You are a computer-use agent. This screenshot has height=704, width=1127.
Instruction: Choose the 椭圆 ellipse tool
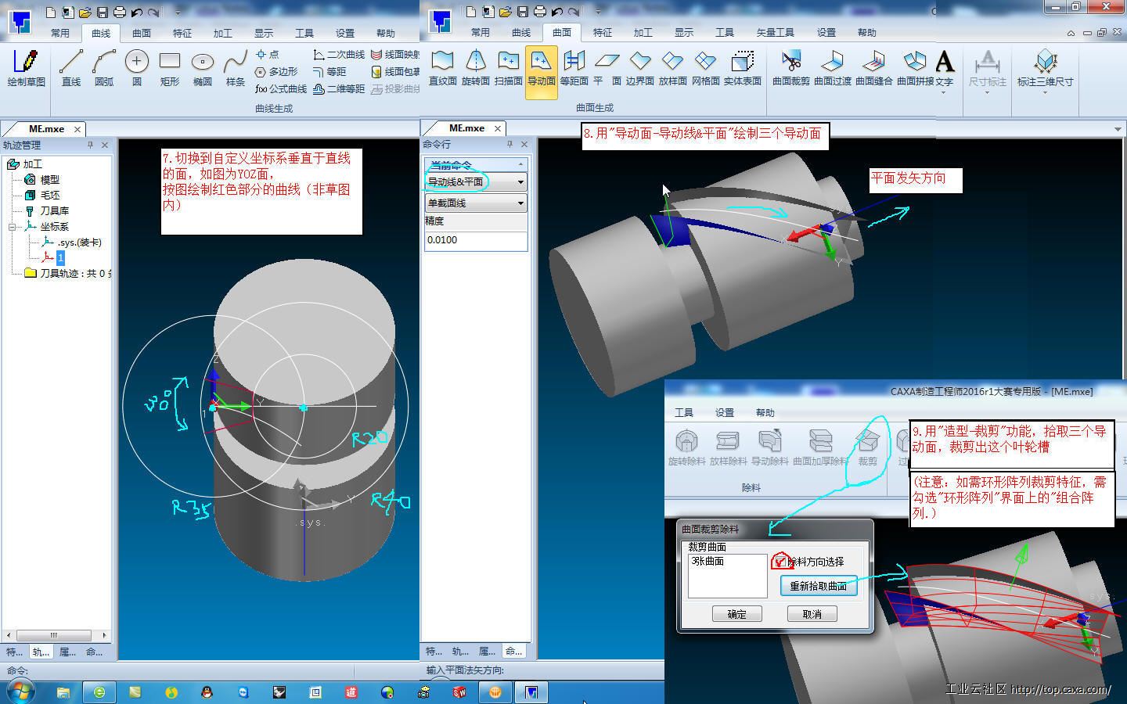[202, 68]
